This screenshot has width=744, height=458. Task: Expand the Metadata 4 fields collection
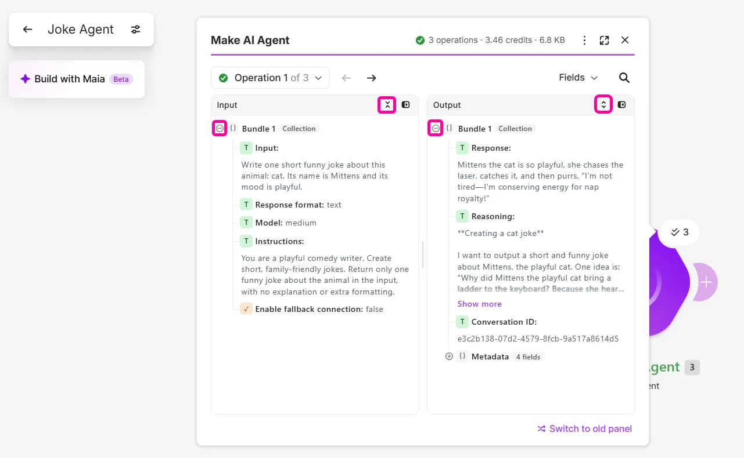click(449, 357)
